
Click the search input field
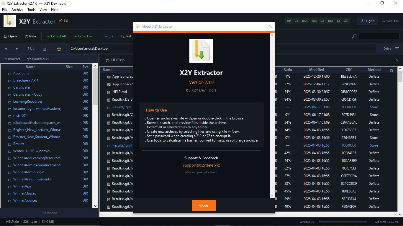click(x=379, y=36)
